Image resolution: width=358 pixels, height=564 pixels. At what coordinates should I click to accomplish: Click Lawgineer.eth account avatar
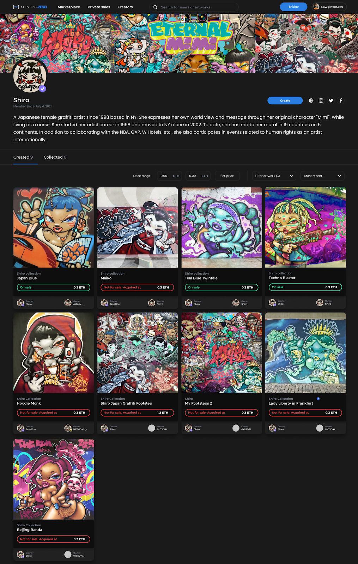pyautogui.click(x=316, y=7)
